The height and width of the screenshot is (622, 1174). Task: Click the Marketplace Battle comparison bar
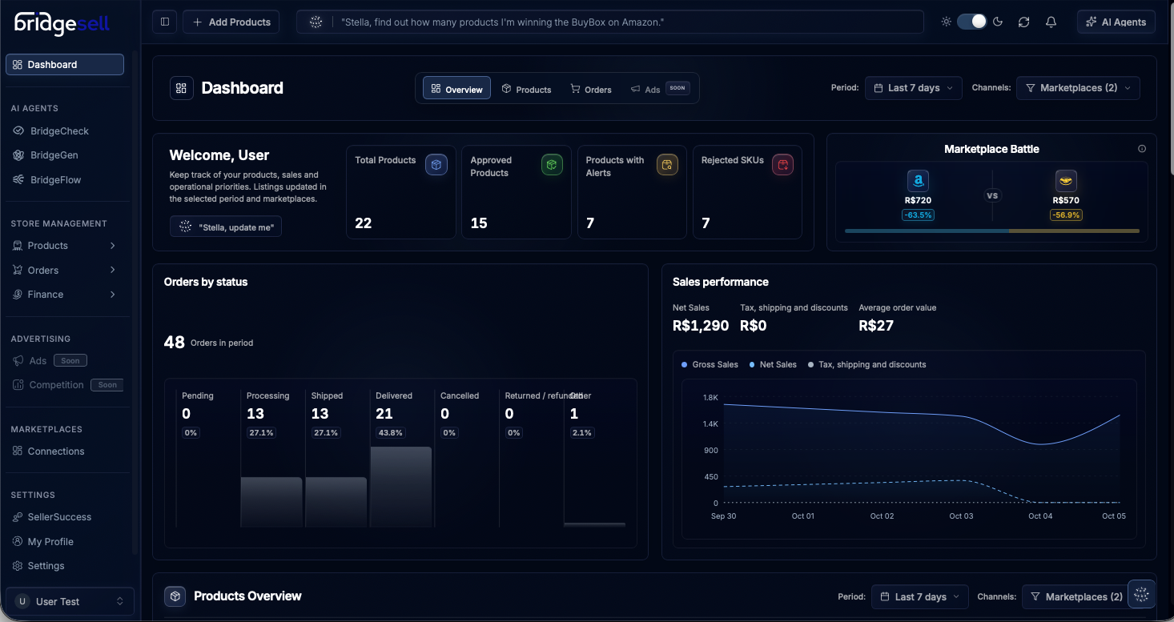[991, 231]
